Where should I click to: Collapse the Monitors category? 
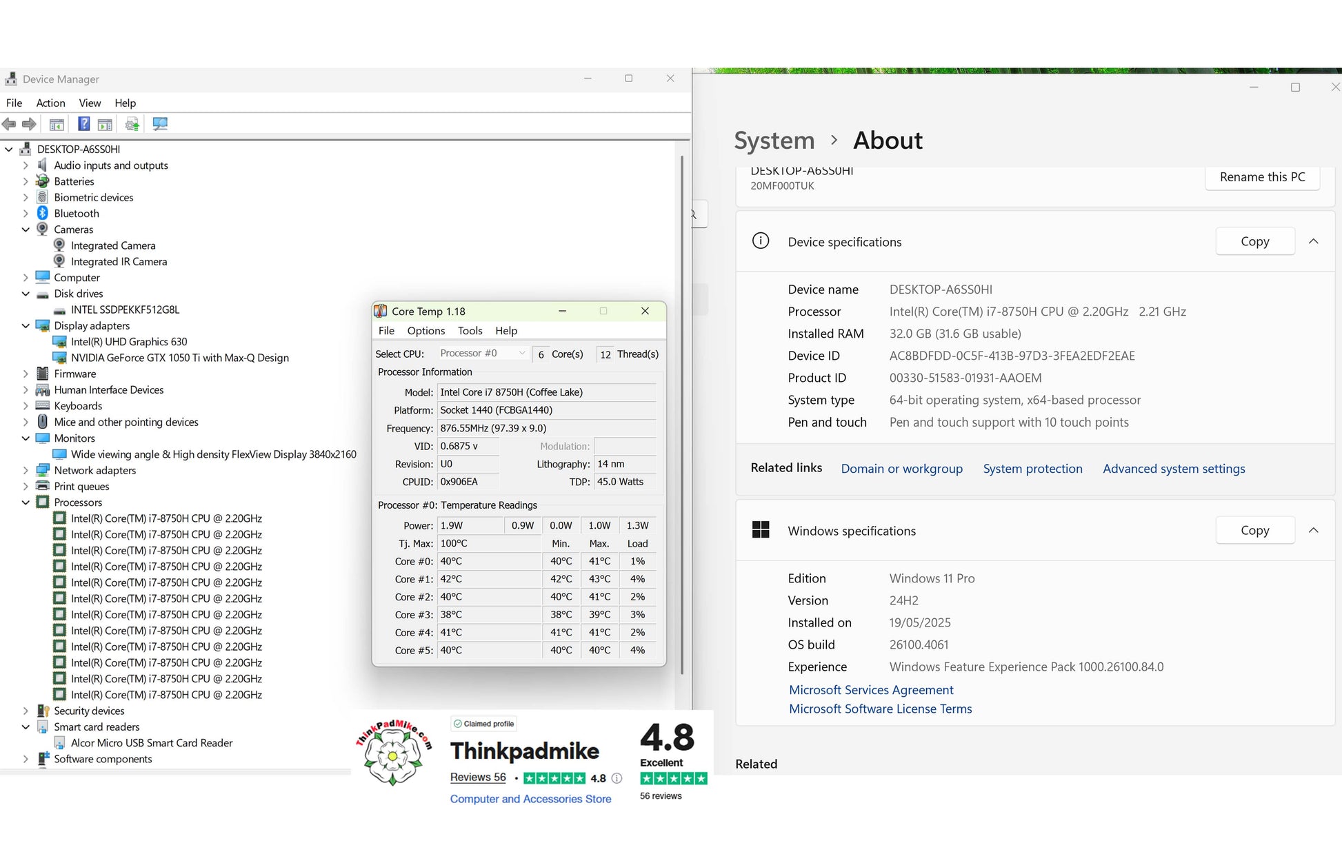26,438
